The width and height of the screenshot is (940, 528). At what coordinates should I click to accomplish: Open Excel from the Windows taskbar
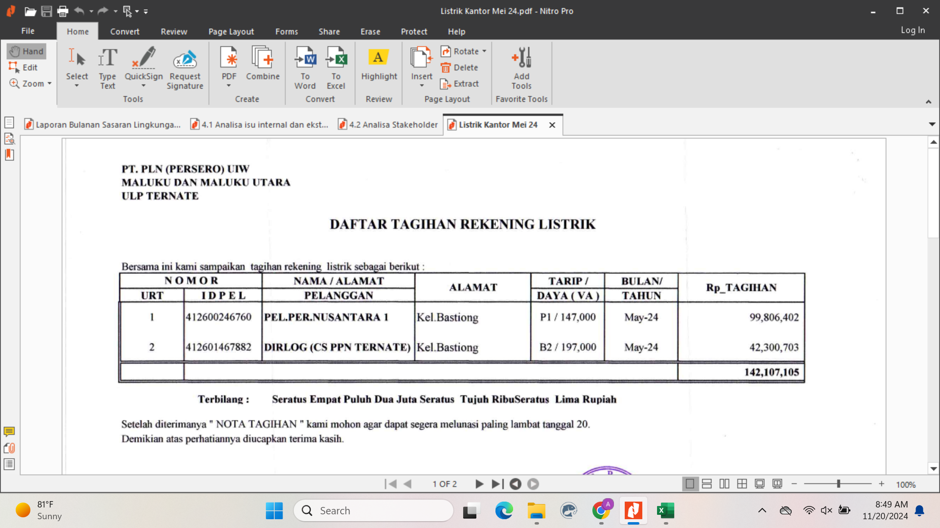665,511
